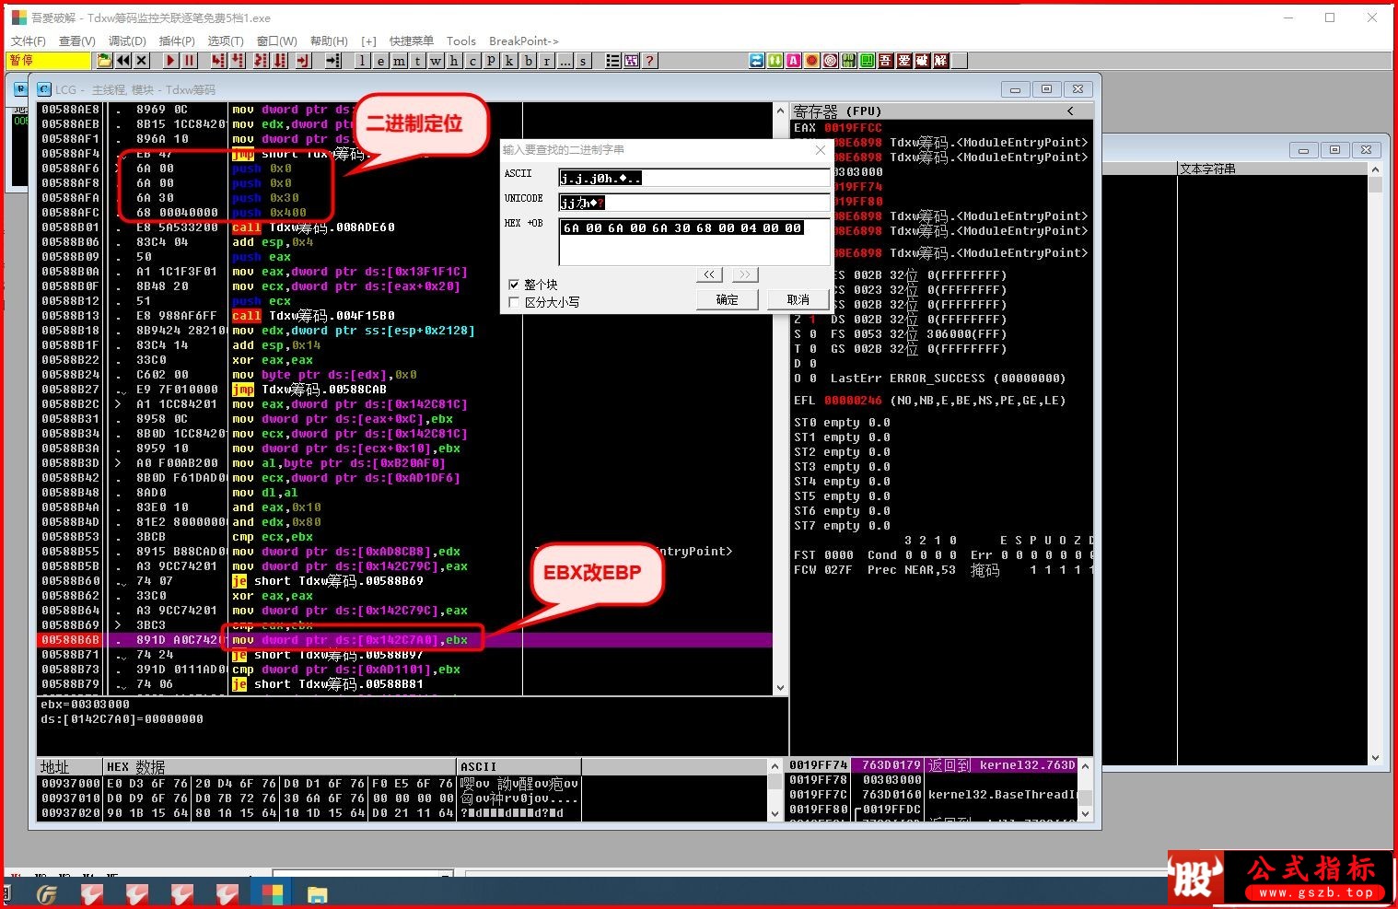Show Log window via 'l' button
The width and height of the screenshot is (1398, 909).
[x=362, y=61]
